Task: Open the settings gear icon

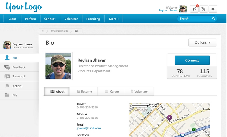Action: click(213, 9)
